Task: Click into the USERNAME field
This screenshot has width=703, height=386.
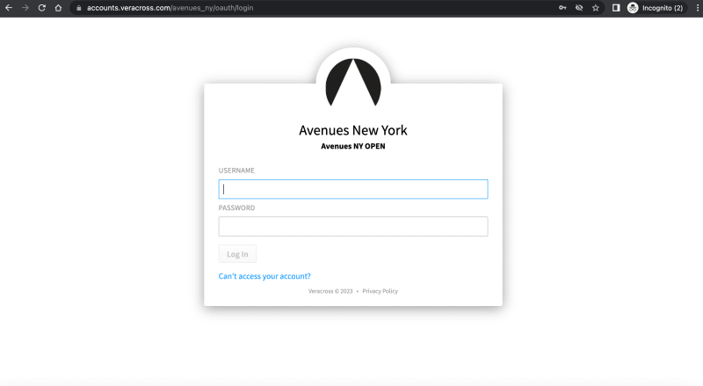Action: (353, 189)
